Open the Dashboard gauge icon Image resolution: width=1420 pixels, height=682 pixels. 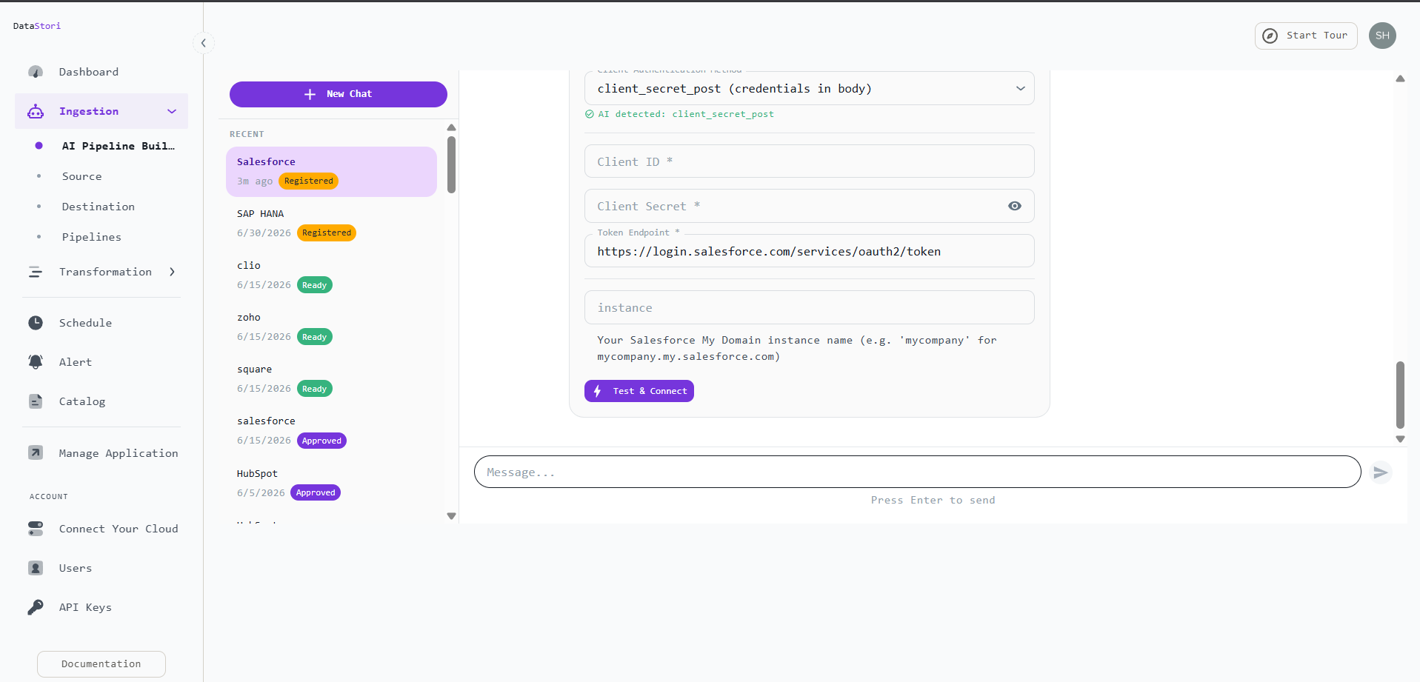tap(36, 72)
